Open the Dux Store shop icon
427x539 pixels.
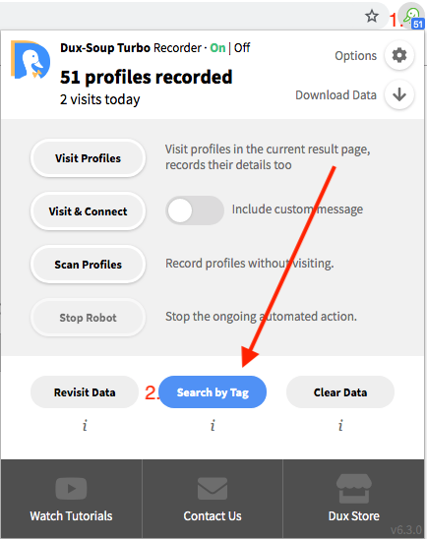point(354,489)
